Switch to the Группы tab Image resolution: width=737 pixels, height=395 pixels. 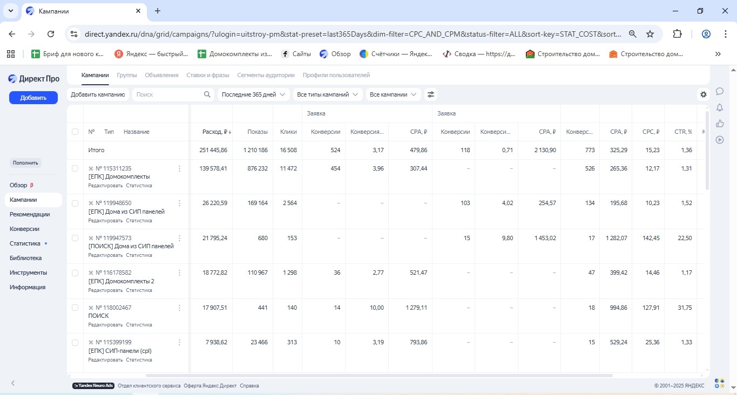point(127,75)
